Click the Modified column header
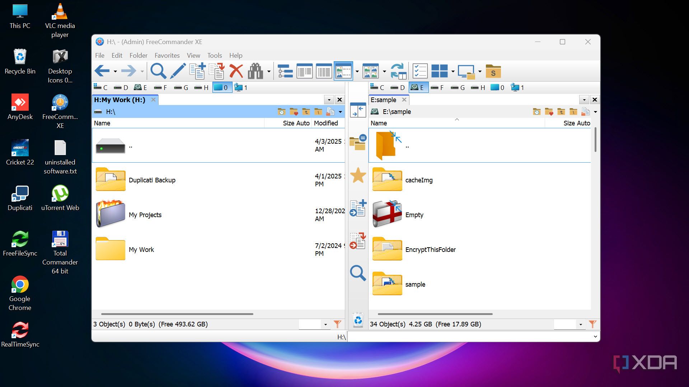Image resolution: width=689 pixels, height=387 pixels. pyautogui.click(x=326, y=123)
